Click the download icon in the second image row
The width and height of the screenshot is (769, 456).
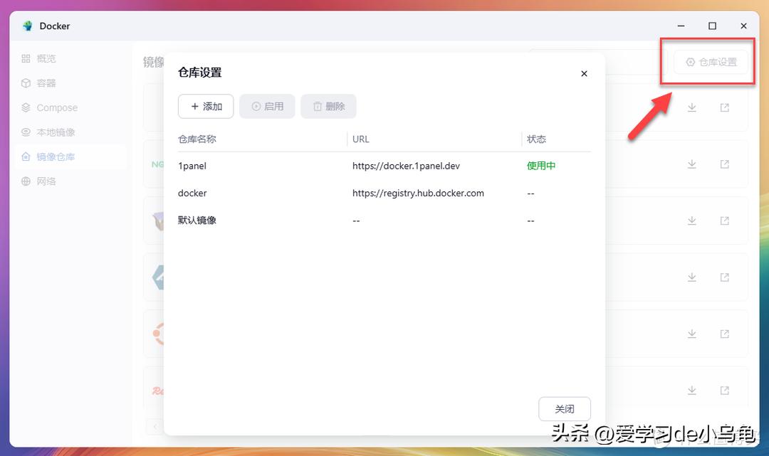click(x=691, y=164)
